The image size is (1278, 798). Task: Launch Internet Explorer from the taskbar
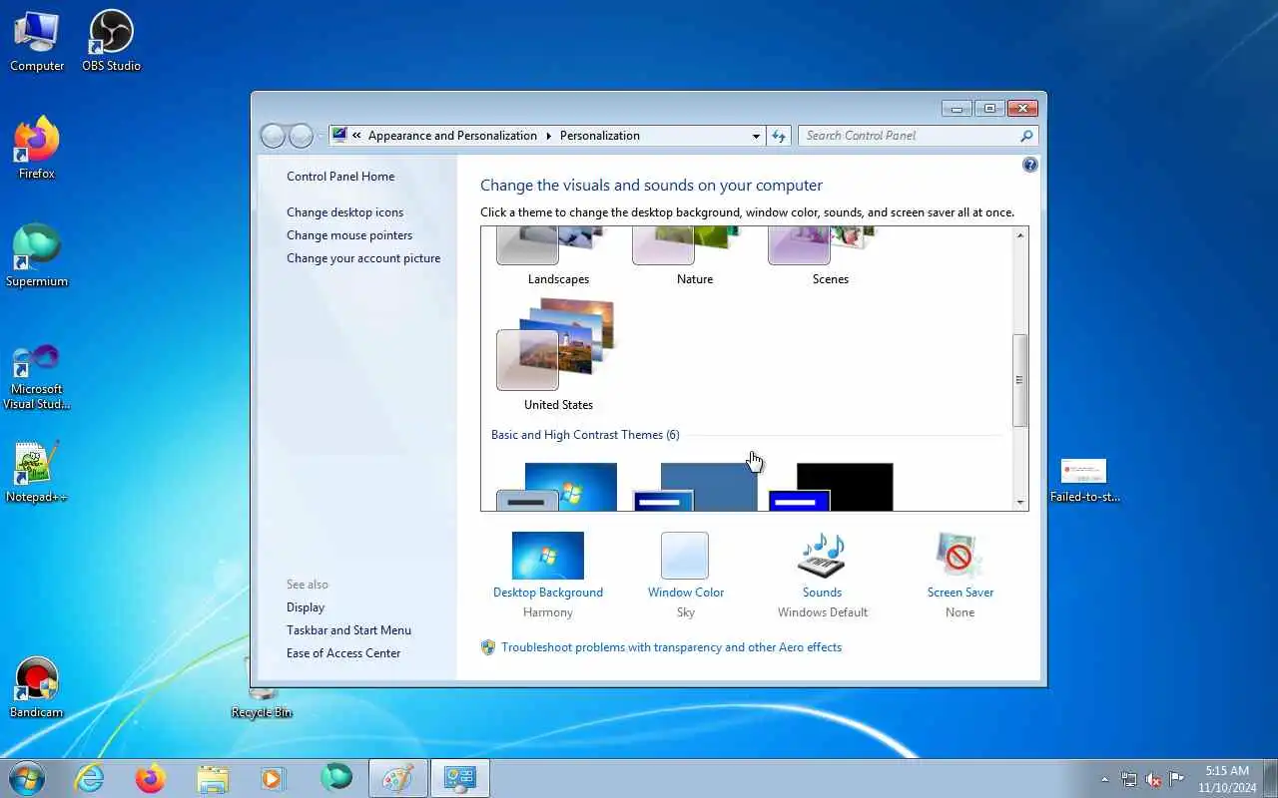(90, 778)
